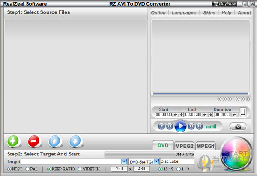The image size is (257, 176).
Task: Switch to the DVD tab
Action: click(163, 145)
